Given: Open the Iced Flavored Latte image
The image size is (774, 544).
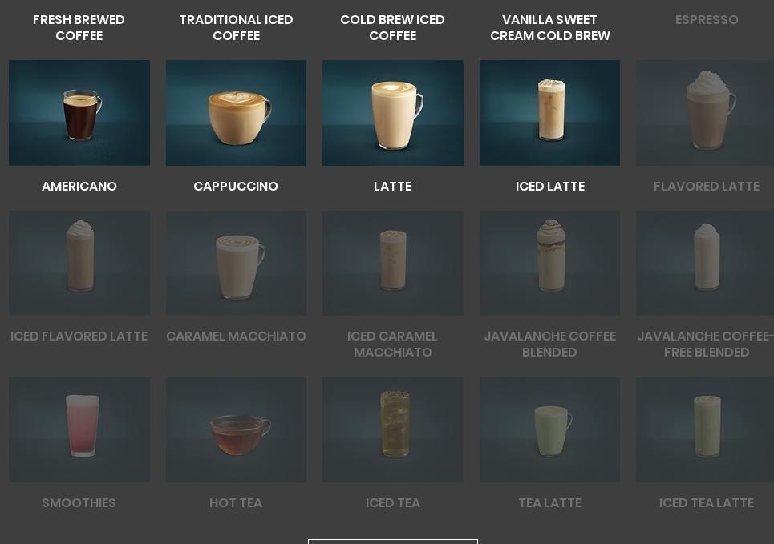Looking at the screenshot, I should click(79, 264).
